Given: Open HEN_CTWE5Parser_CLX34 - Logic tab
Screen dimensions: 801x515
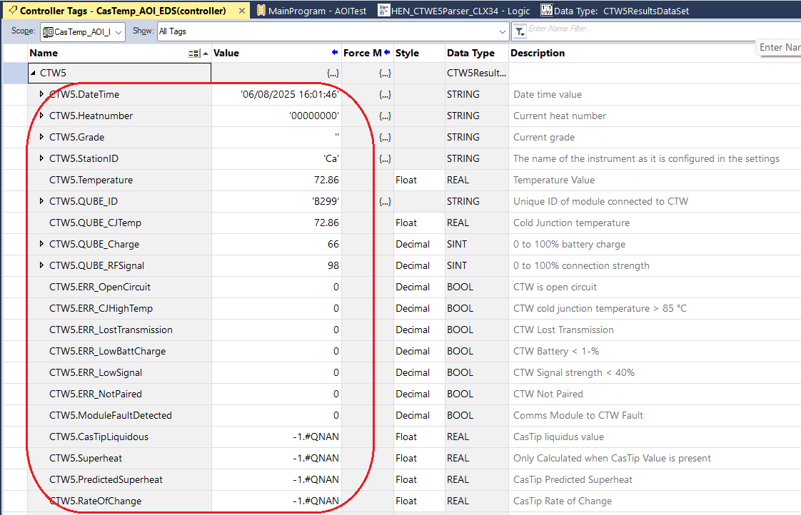Looking at the screenshot, I should (x=454, y=11).
